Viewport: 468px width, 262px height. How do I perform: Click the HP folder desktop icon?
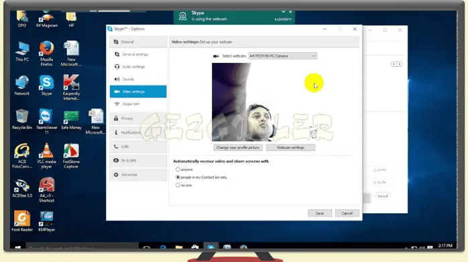click(x=71, y=19)
